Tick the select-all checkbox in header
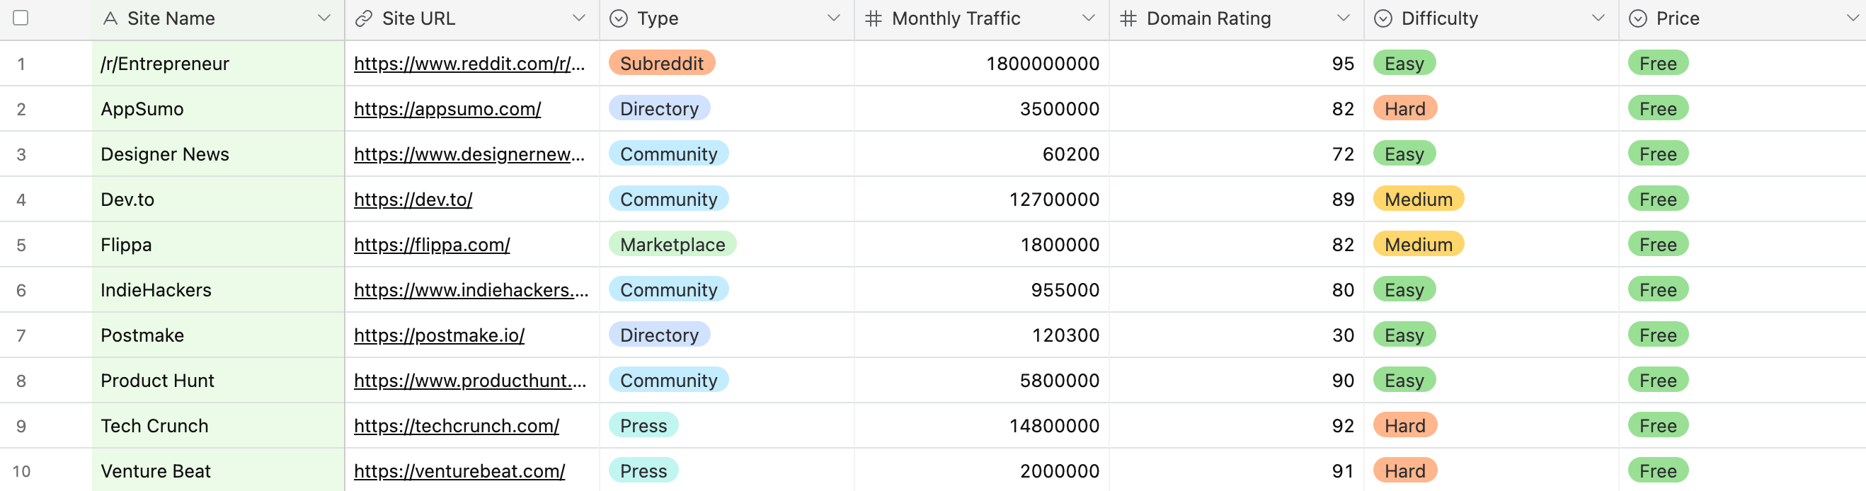1866x491 pixels. pos(21,18)
